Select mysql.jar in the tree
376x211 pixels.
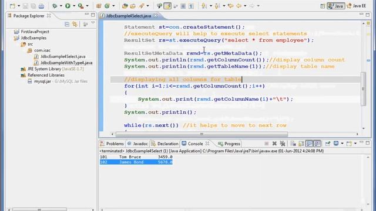click(42, 81)
